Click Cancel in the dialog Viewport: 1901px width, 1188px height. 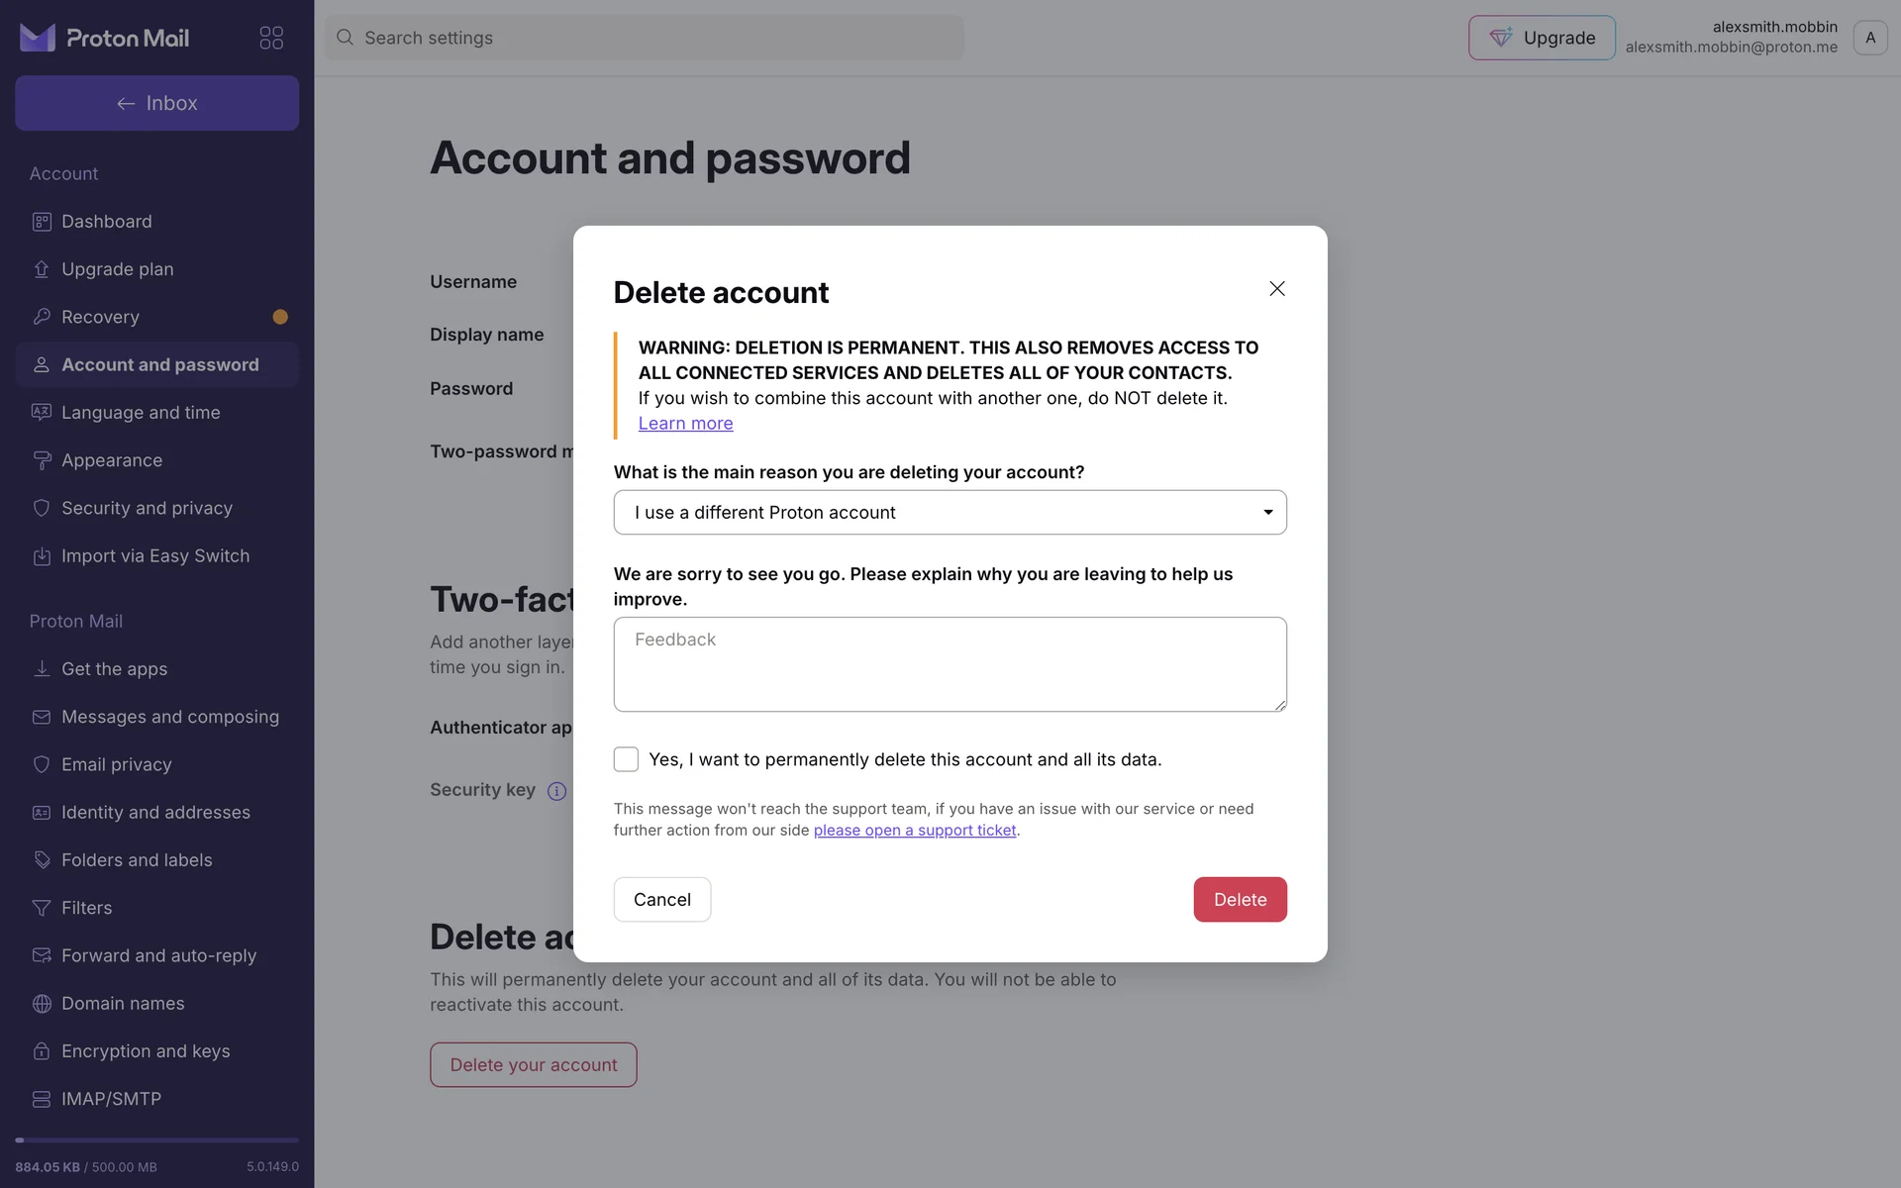661,900
